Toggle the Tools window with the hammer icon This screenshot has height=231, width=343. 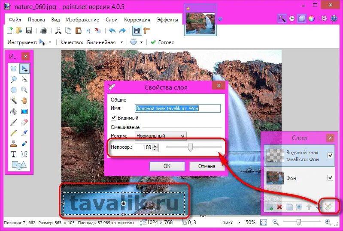point(282,18)
